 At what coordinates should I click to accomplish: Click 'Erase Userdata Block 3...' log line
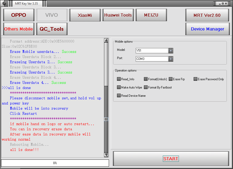(35, 67)
